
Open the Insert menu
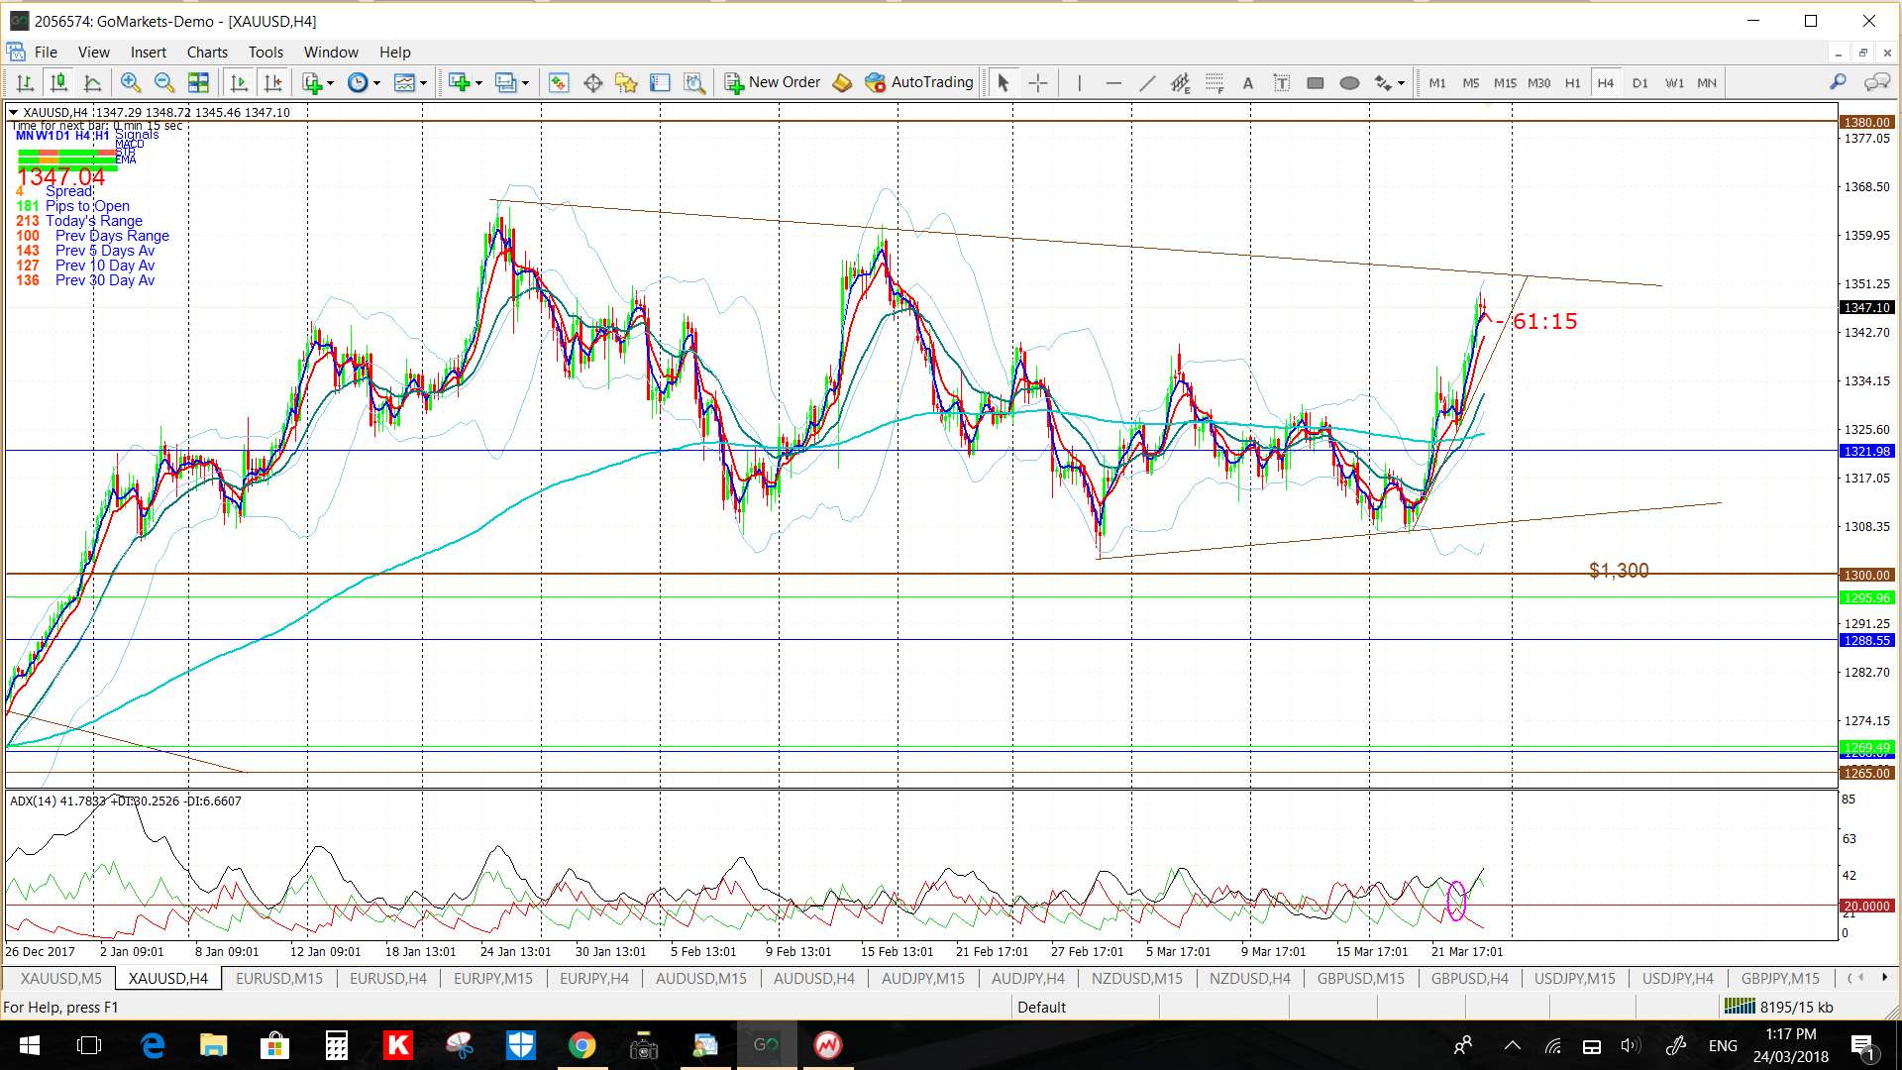pyautogui.click(x=149, y=53)
